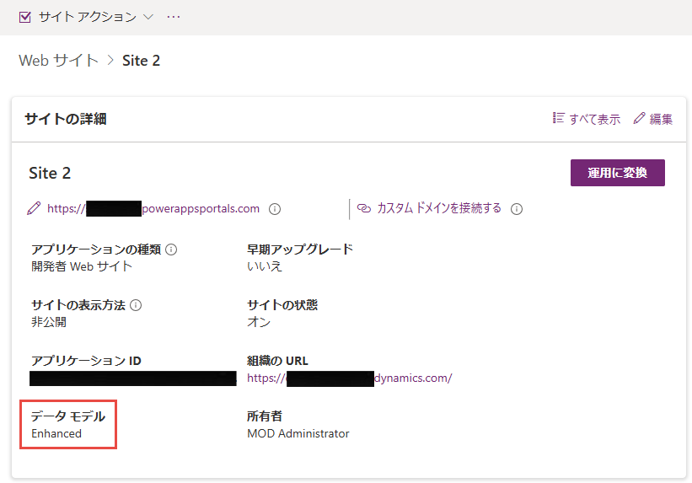The height and width of the screenshot is (483, 692).
Task: Open the more options ellipsis menu
Action: [x=174, y=17]
